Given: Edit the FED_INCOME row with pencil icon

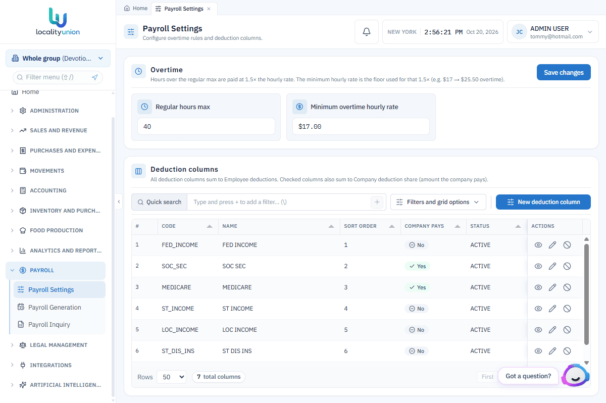Looking at the screenshot, I should pyautogui.click(x=552, y=245).
